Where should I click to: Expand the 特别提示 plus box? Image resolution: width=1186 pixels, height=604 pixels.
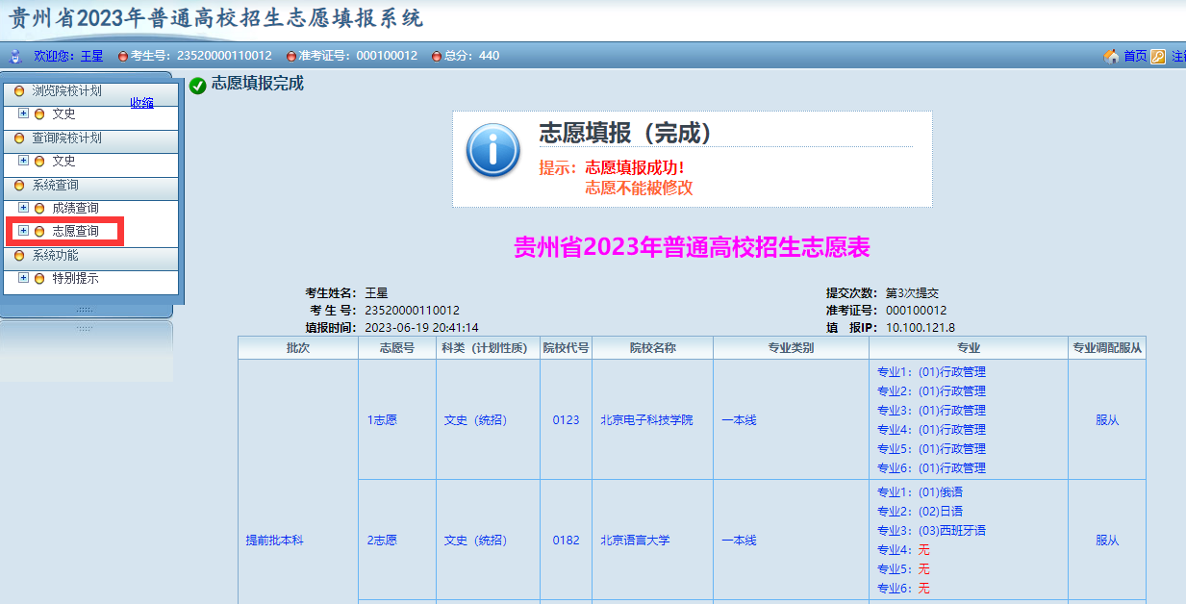pyautogui.click(x=24, y=278)
